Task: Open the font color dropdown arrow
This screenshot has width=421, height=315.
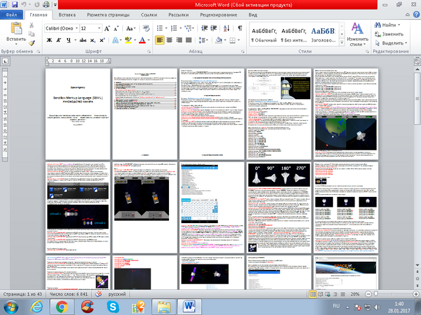Action: pyautogui.click(x=149, y=40)
